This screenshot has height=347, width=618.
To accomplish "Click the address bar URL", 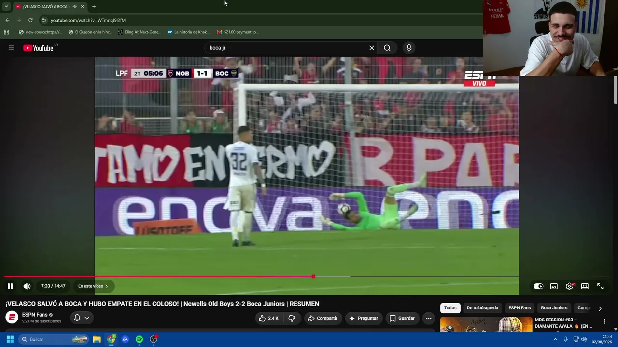I will [x=88, y=20].
